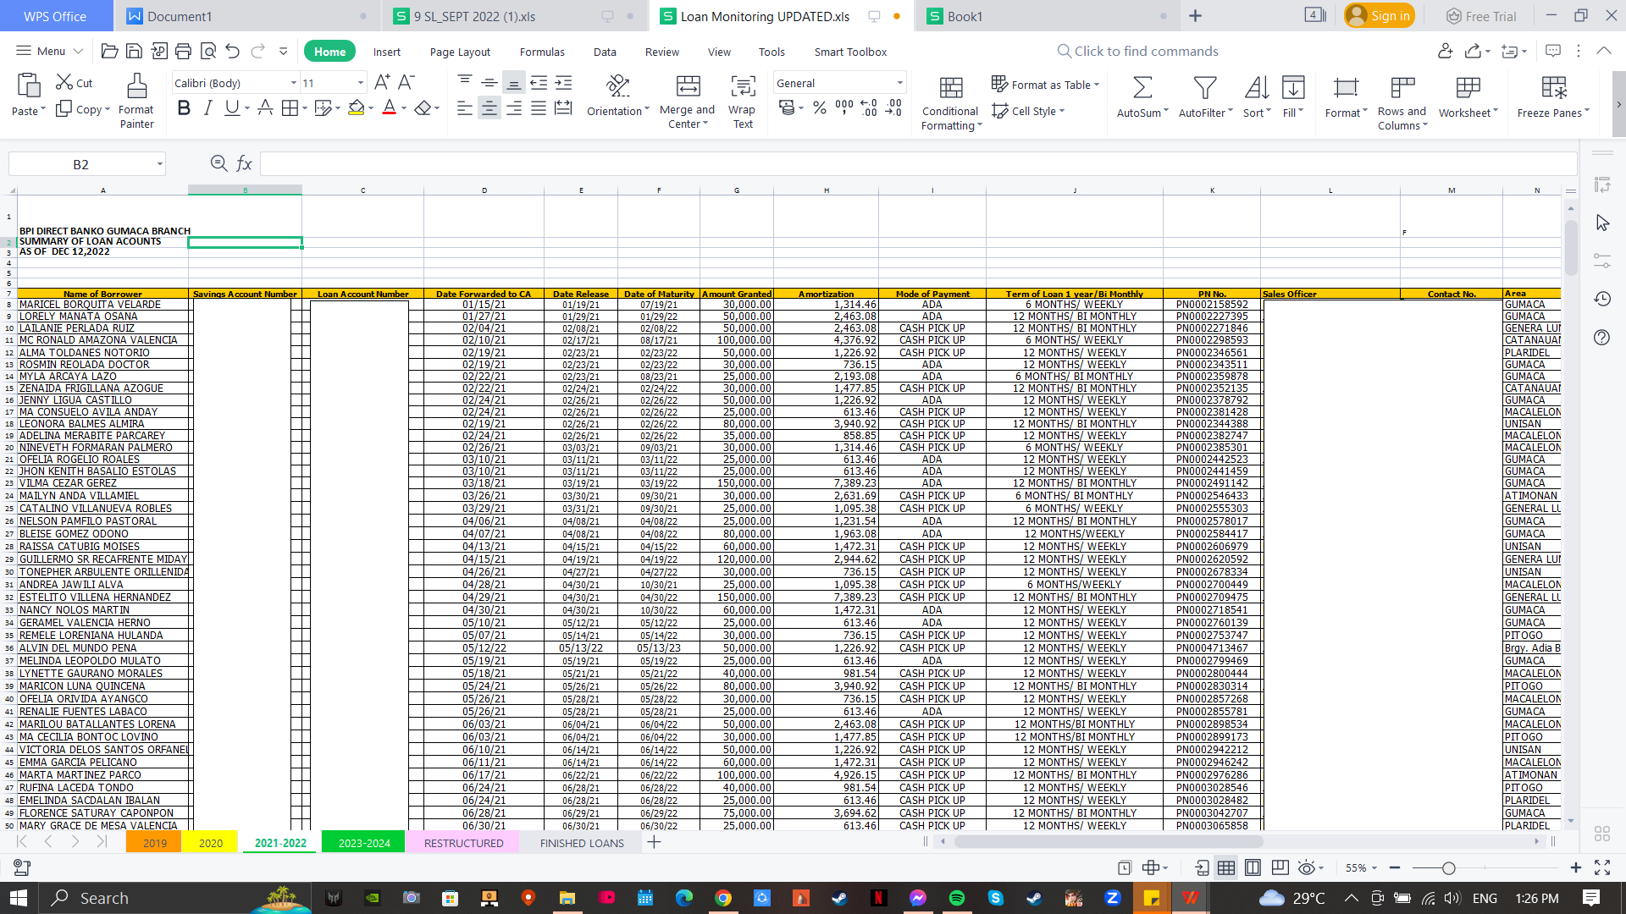1626x914 pixels.
Task: Click the AutoFilter funnel icon
Action: click(1204, 88)
